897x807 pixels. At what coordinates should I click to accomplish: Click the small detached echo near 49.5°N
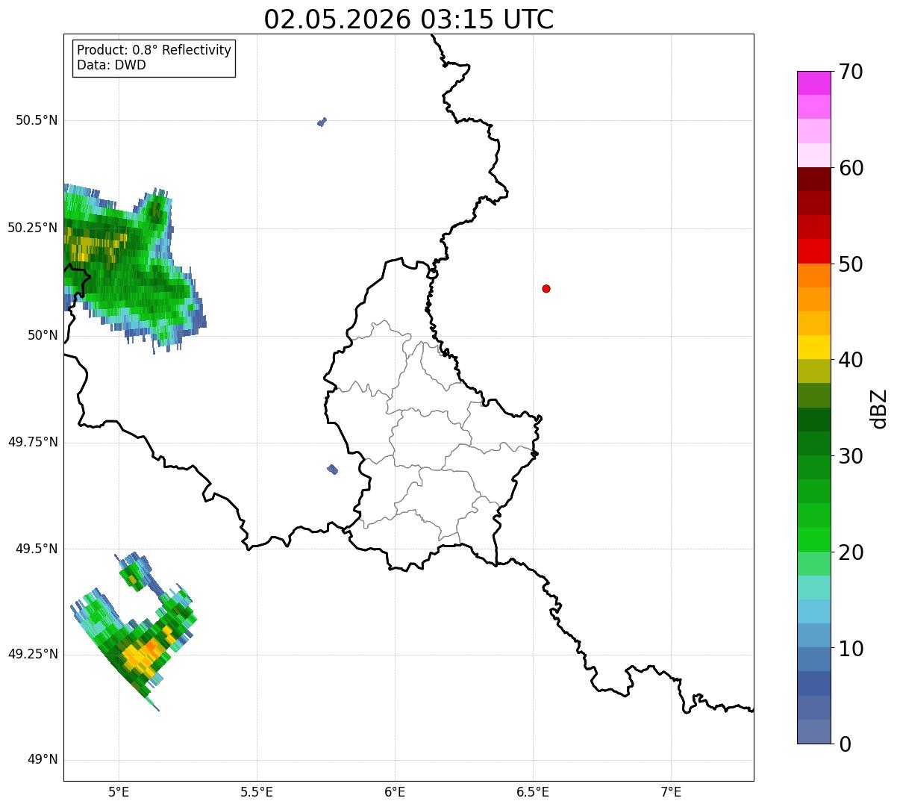pyautogui.click(x=134, y=572)
